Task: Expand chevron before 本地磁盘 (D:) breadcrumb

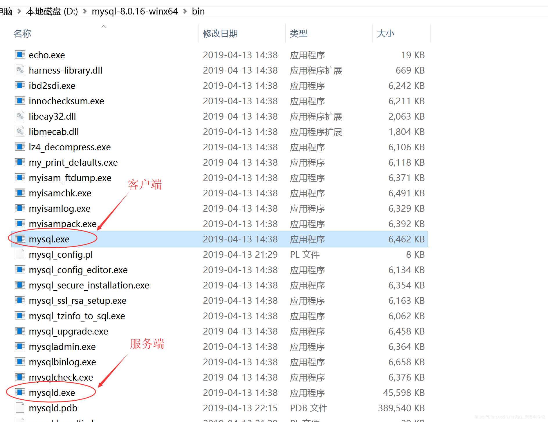Action: (x=19, y=11)
